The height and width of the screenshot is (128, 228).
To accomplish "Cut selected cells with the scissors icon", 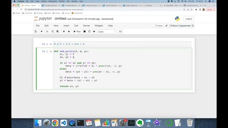I will (x=47, y=32).
